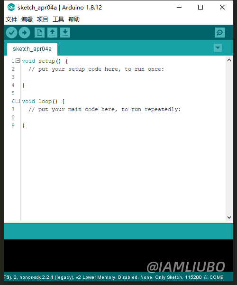Open the 文件 menu
Viewport: 237px width, 285px height.
coord(11,19)
